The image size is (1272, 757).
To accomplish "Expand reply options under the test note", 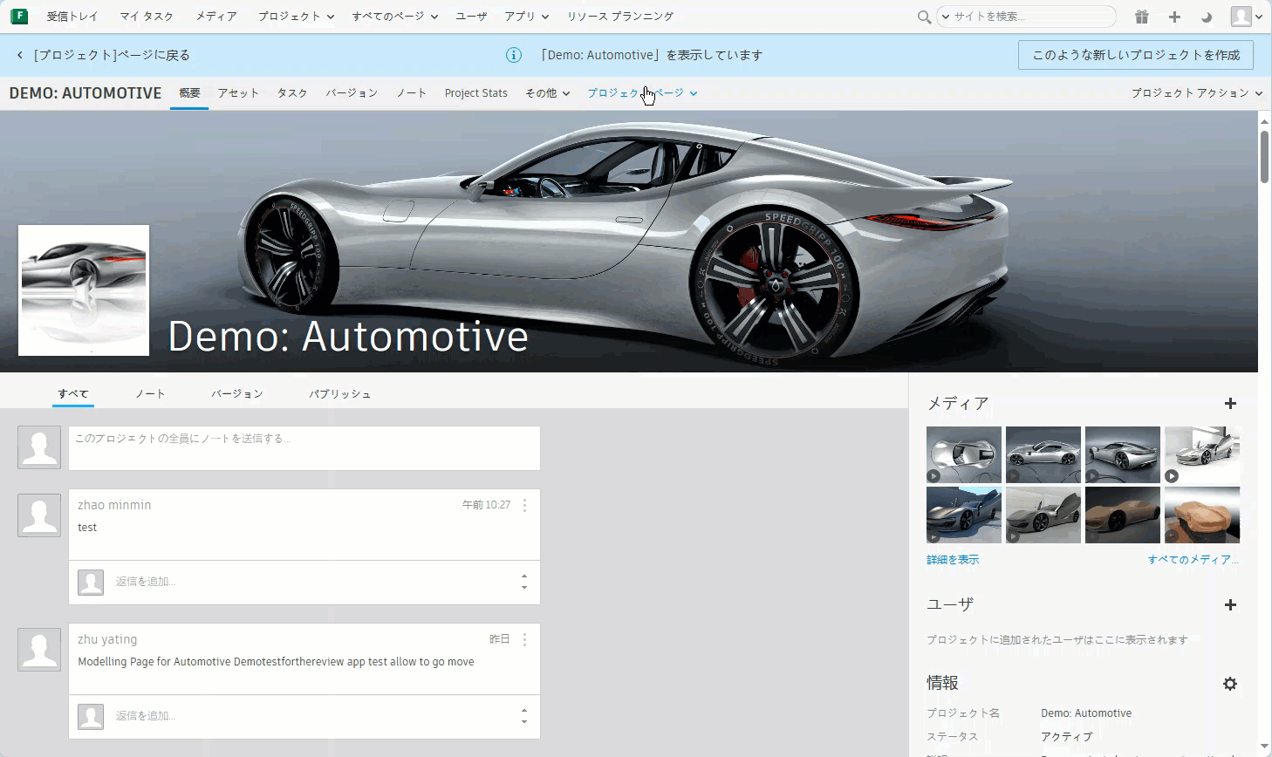I will click(x=524, y=582).
